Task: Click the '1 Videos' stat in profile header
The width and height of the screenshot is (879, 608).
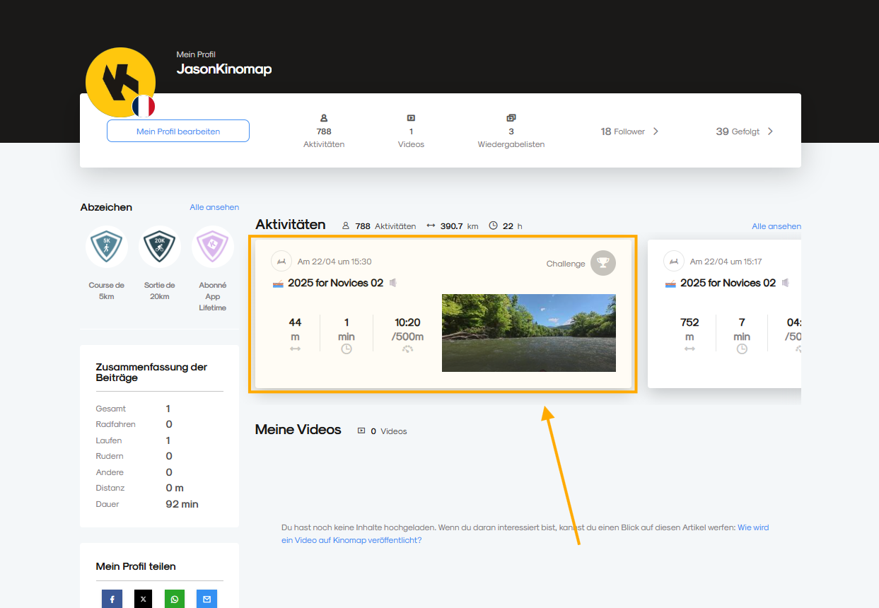Action: (x=411, y=131)
